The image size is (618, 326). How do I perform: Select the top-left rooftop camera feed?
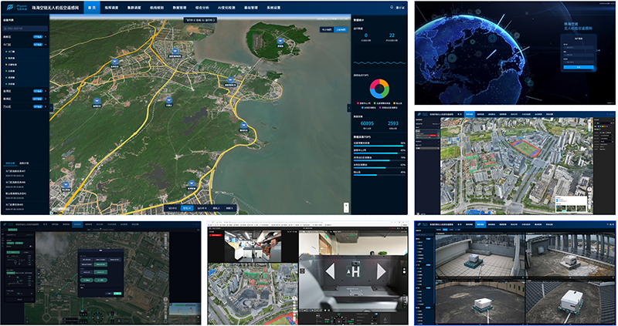click(479, 254)
